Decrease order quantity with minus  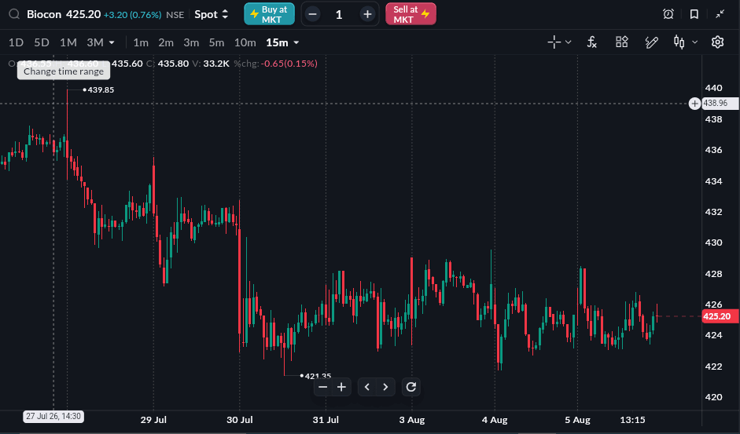312,14
